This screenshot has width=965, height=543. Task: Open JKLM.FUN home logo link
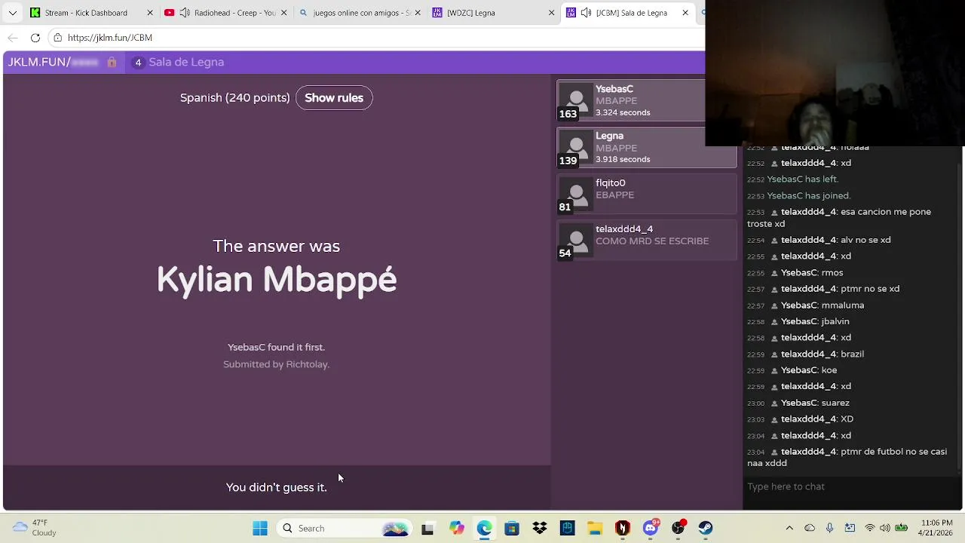pyautogui.click(x=53, y=62)
